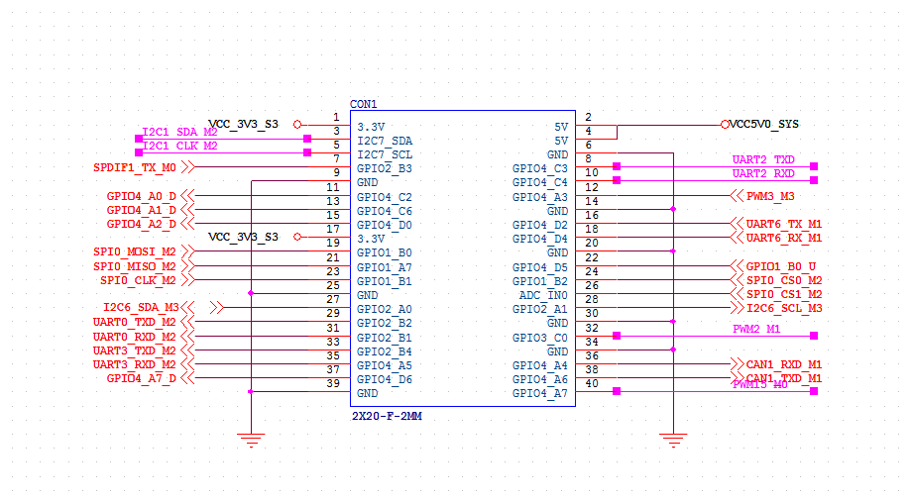Select the GPIO4_A0_D net label
Screen dimensions: 912x501
[x=142, y=196]
